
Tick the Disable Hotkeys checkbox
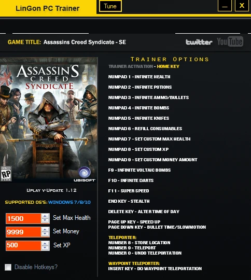pyautogui.click(x=8, y=268)
